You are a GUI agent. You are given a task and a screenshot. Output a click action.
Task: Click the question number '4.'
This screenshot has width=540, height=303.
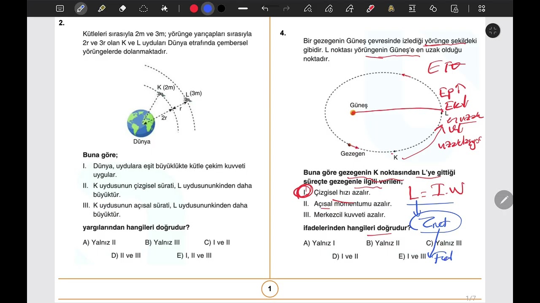[x=283, y=33]
